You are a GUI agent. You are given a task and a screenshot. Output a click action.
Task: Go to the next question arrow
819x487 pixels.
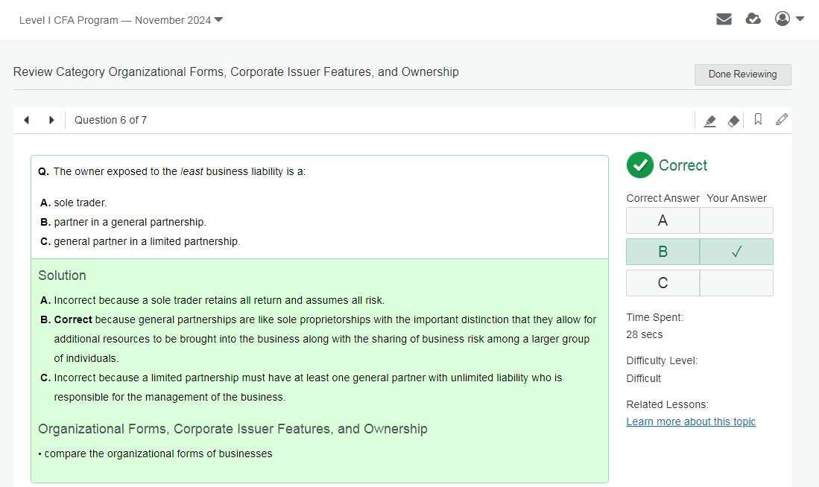tap(51, 120)
